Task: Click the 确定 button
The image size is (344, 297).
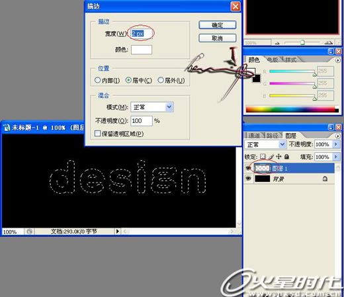Action: [218, 25]
